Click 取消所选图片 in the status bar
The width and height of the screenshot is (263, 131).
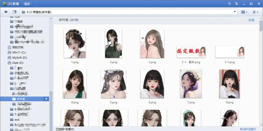click(248, 129)
